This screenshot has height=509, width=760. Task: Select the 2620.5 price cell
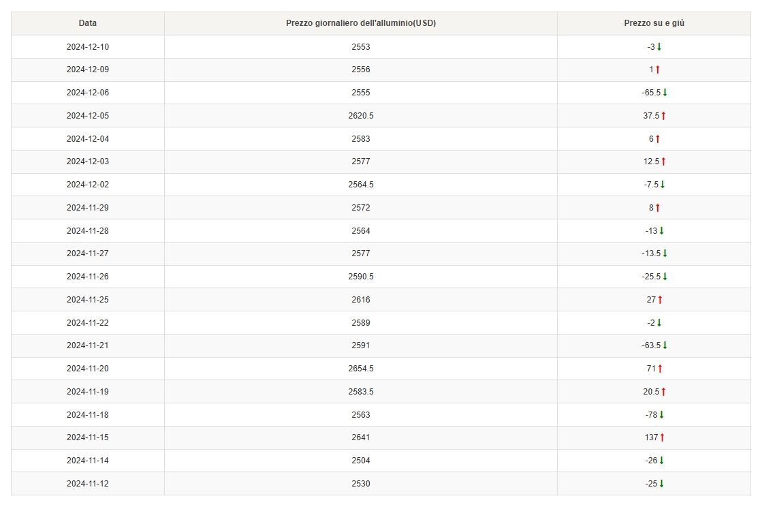360,116
